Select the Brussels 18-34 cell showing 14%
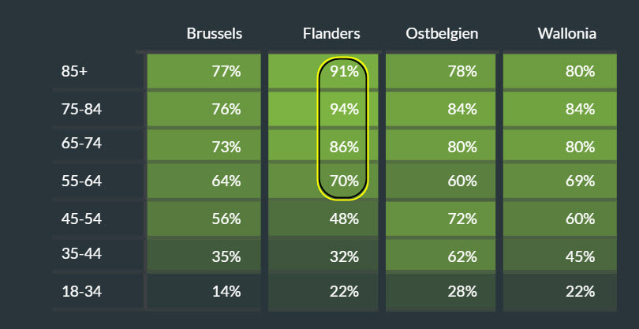Image resolution: width=639 pixels, height=329 pixels. click(226, 291)
